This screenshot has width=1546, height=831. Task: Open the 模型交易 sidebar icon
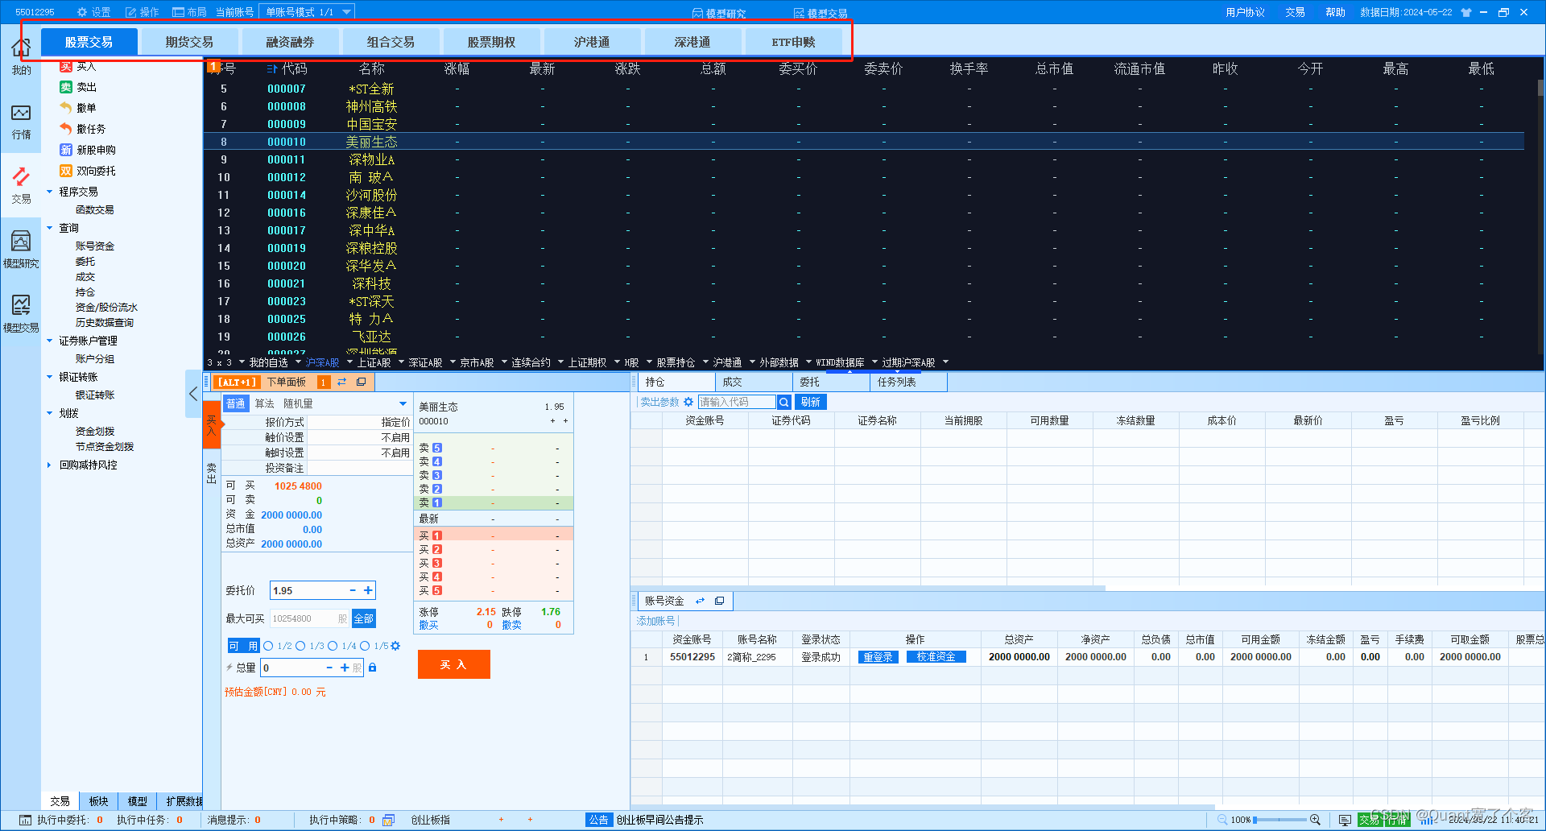tap(21, 313)
